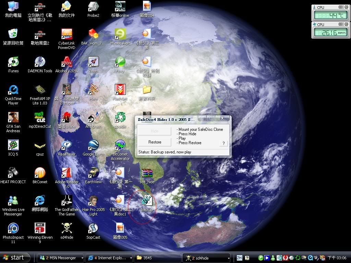351x263 pixels.
Task: Open the sd4hide taskbar group
Action: [x=205, y=258]
